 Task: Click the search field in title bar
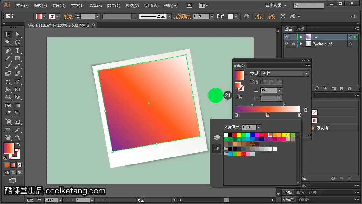(x=309, y=5)
